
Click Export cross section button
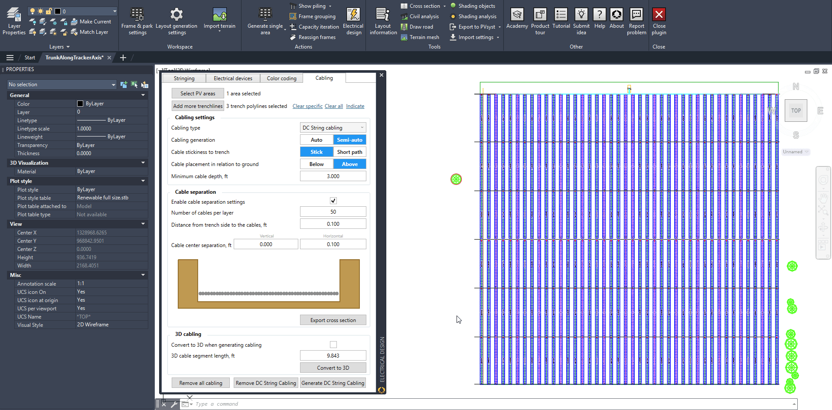[x=333, y=320]
